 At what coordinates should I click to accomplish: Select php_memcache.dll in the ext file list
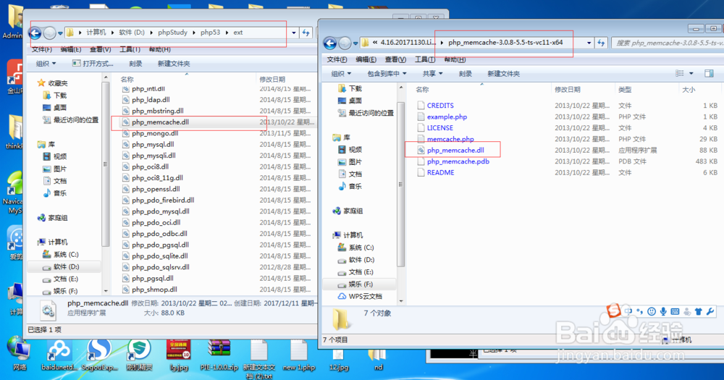click(x=160, y=122)
